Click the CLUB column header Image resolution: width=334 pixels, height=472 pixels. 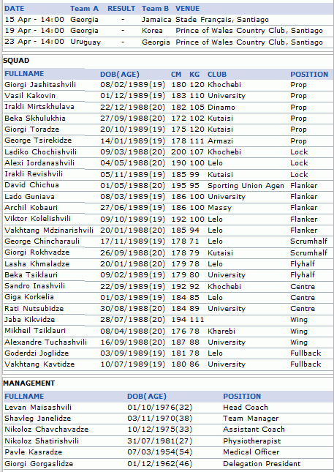217,75
